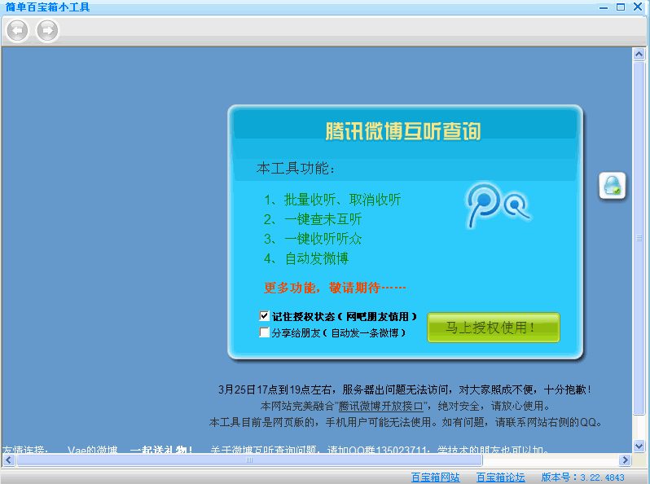Click the vertical scrollbar thumb

pyautogui.click(x=639, y=238)
